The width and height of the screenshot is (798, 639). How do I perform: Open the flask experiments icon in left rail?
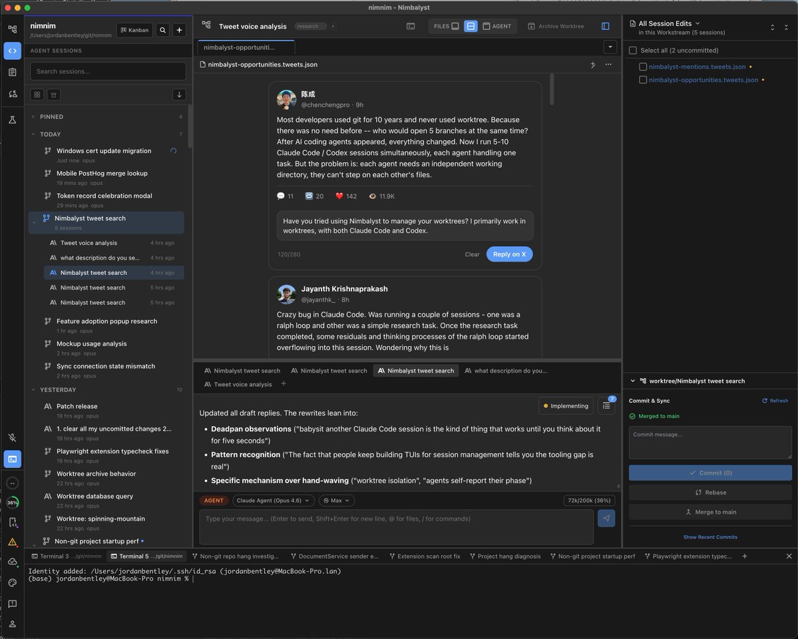(12, 120)
